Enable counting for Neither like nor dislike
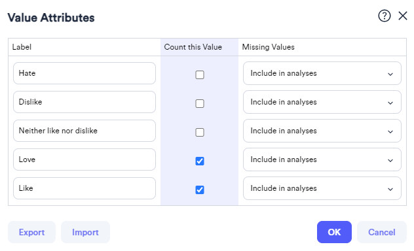 200,132
